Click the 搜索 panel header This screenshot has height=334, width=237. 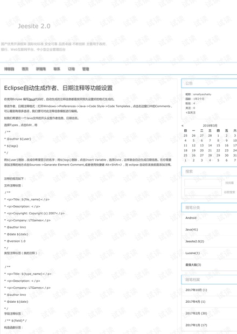pos(209,171)
